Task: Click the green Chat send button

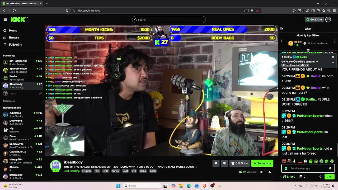Action: (330, 177)
